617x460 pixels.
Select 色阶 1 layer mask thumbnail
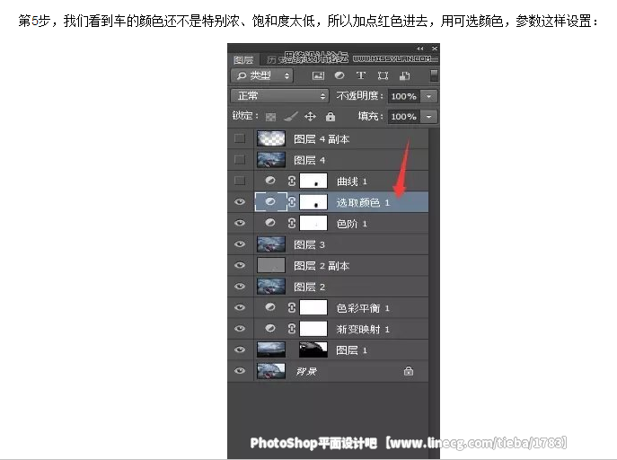click(313, 223)
